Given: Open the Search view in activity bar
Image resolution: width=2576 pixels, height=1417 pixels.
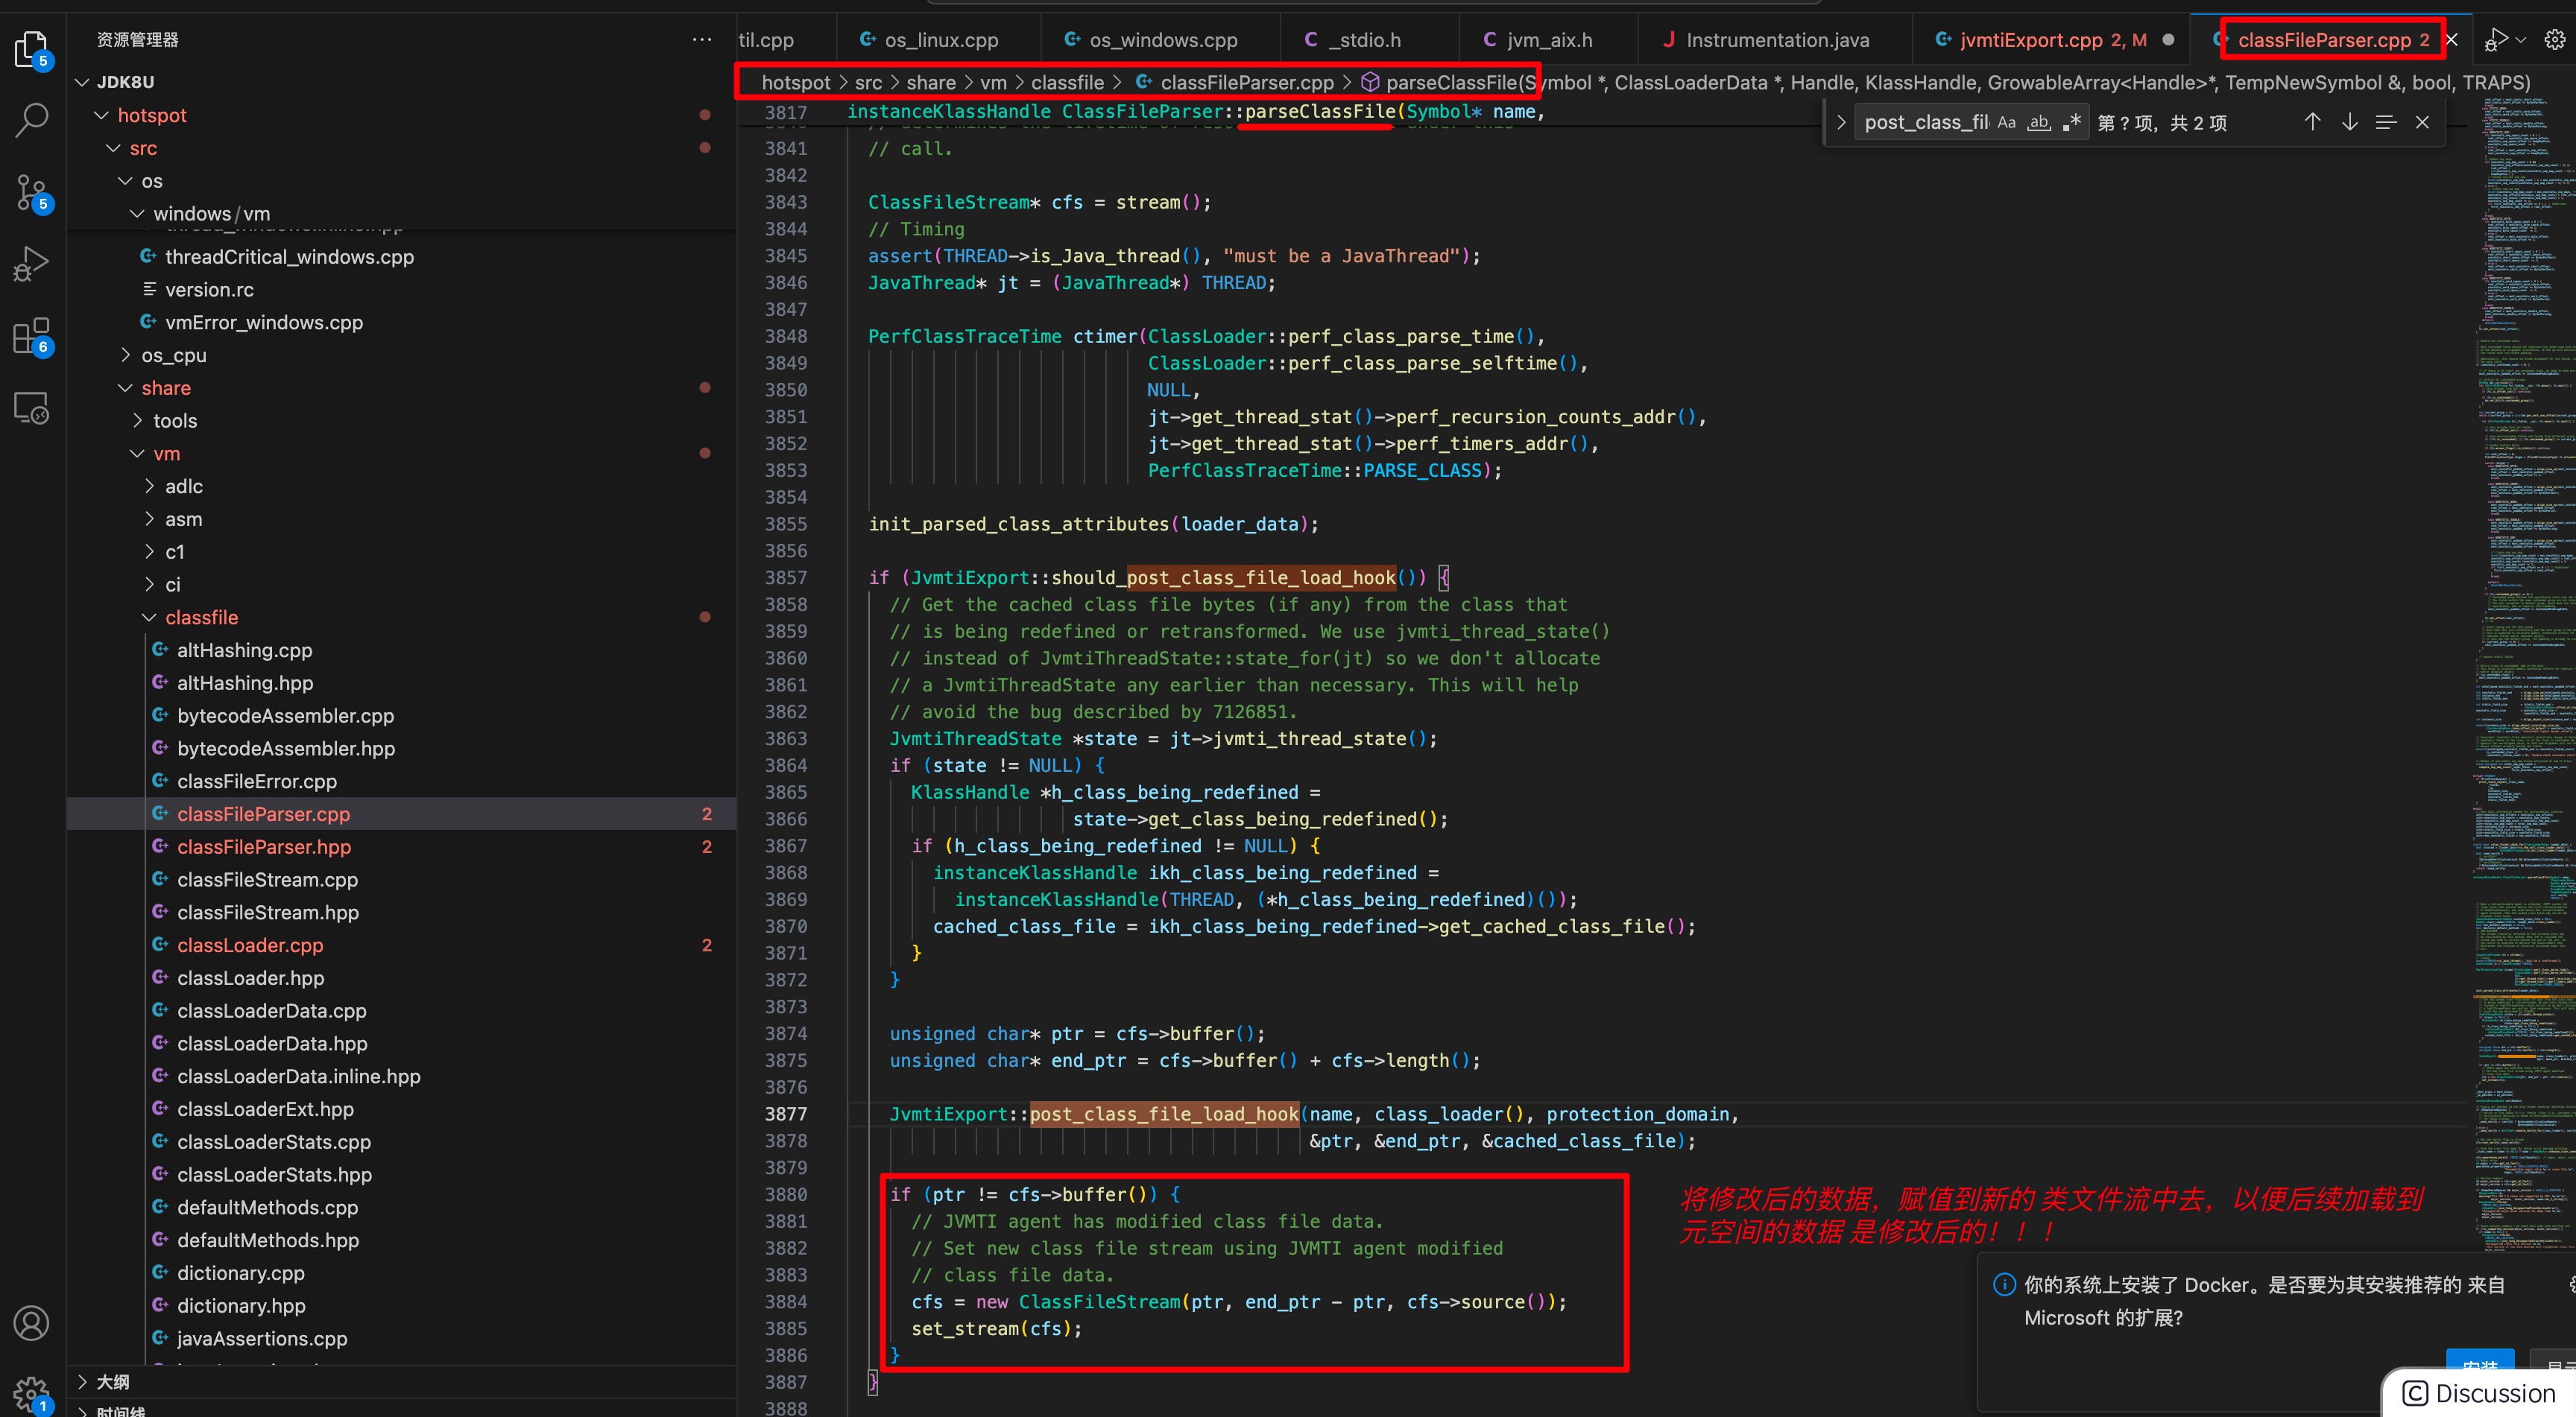Looking at the screenshot, I should [x=31, y=119].
